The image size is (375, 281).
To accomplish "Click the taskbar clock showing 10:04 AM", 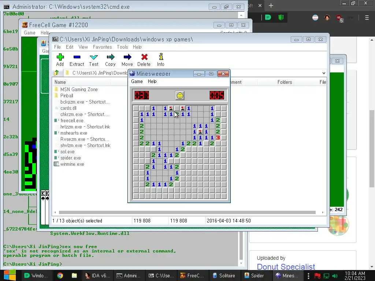I will coord(355,276).
